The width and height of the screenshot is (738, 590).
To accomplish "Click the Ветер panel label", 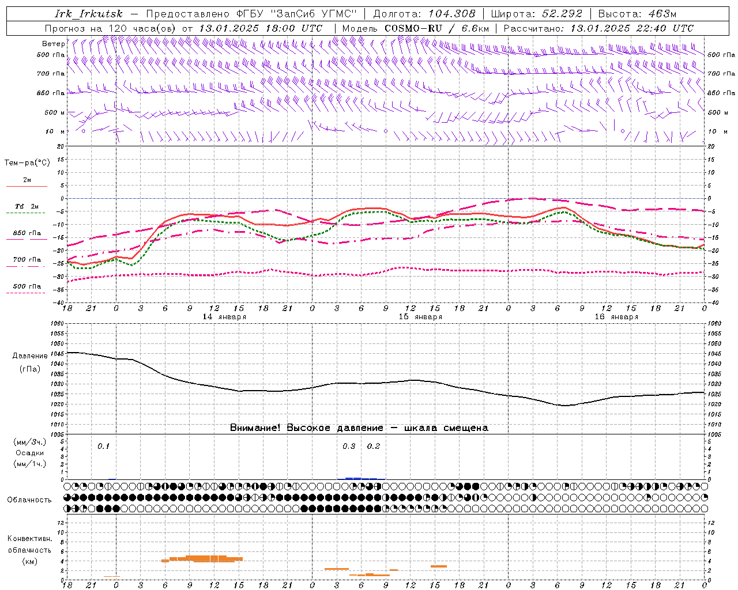I will point(54,44).
